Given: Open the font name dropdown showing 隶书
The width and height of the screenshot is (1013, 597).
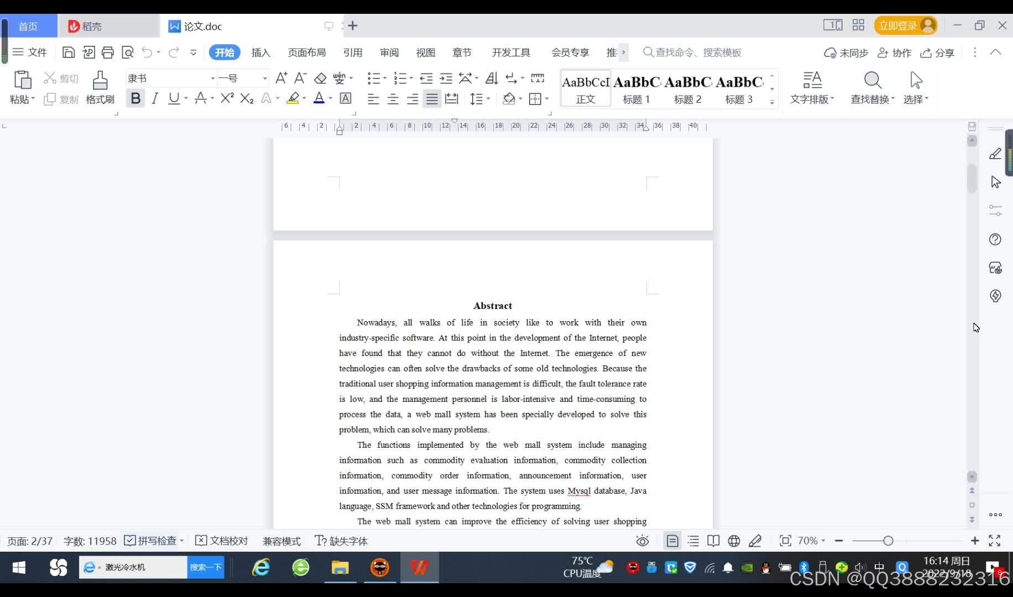Looking at the screenshot, I should coord(213,77).
